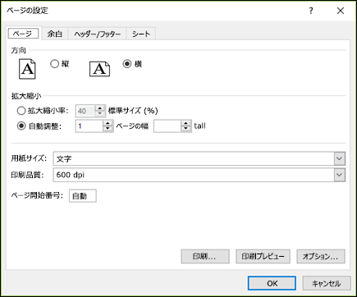Click the 標準サイズ (%) label

(x=133, y=111)
